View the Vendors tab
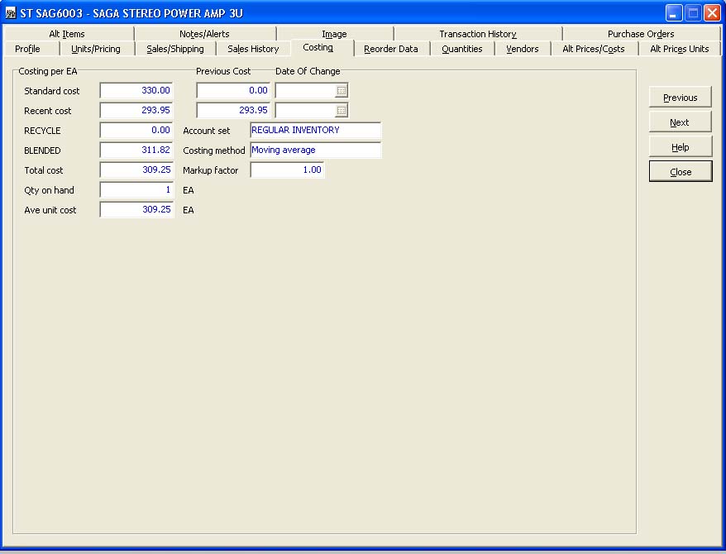726x554 pixels. tap(522, 49)
